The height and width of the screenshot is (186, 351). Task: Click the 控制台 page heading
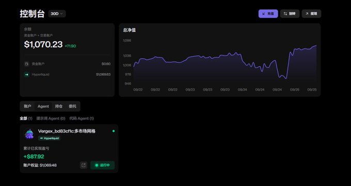coord(32,13)
